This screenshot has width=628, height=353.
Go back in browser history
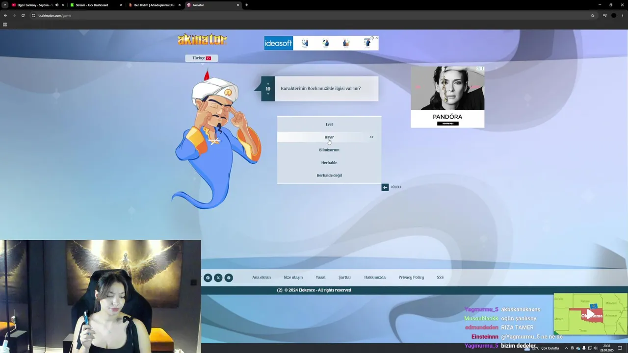[5, 15]
